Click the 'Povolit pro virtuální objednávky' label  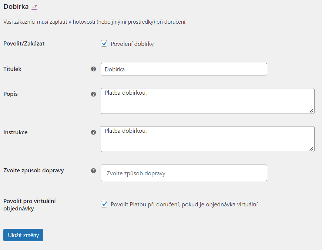[x=29, y=205]
